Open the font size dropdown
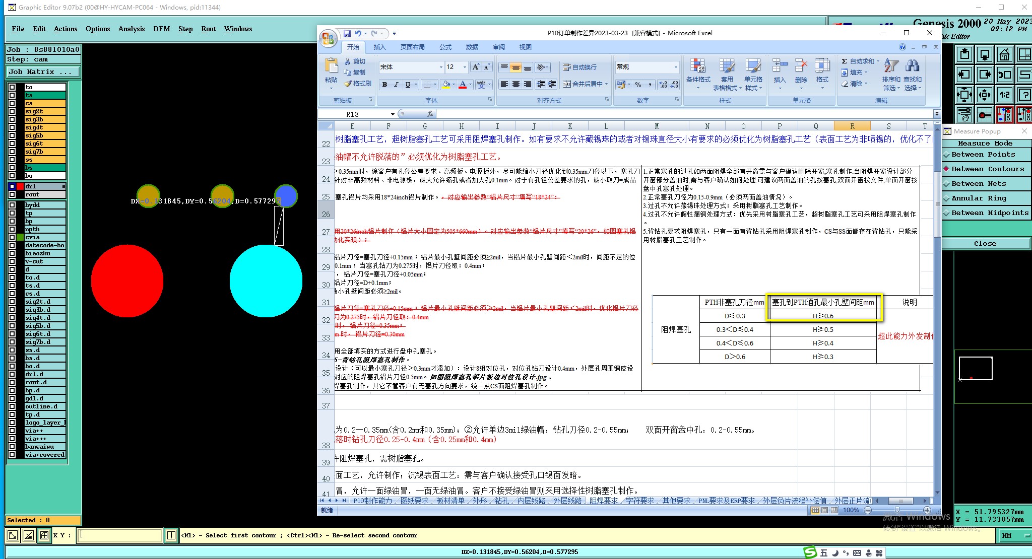This screenshot has width=1032, height=559. click(x=465, y=67)
